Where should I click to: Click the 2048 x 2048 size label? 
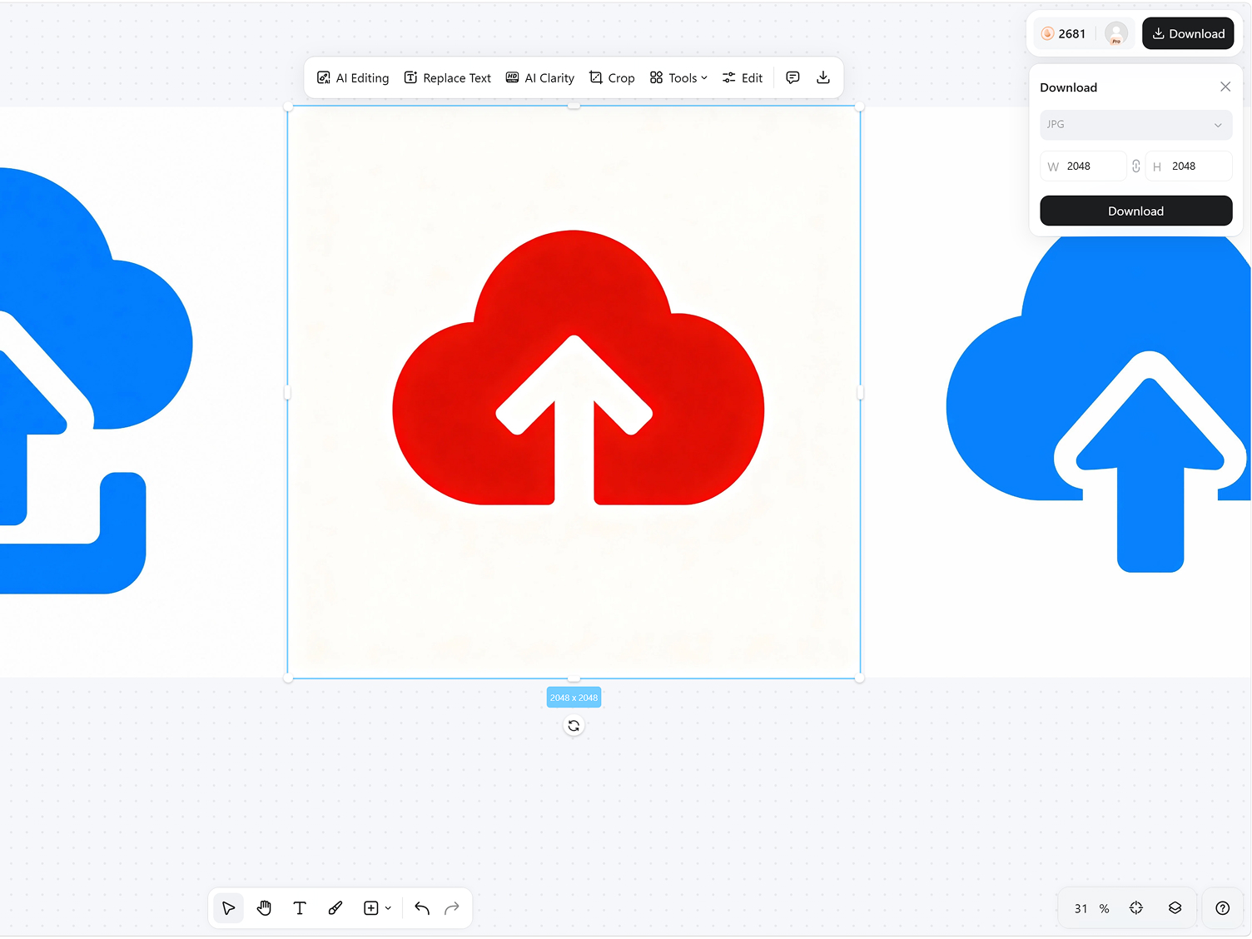click(x=574, y=698)
